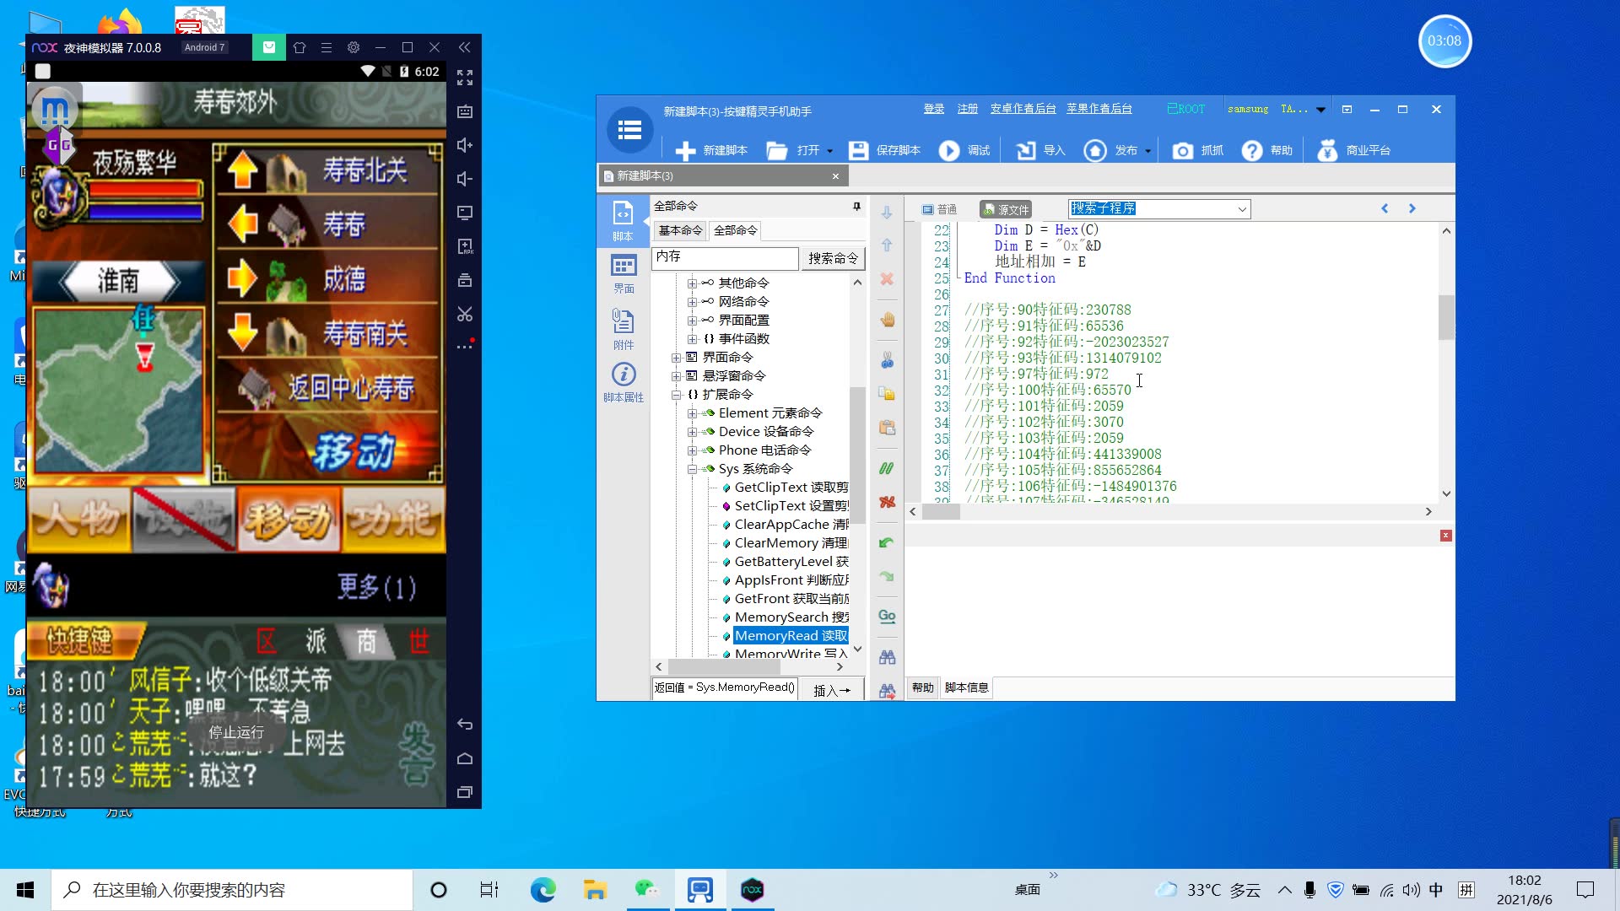1620x911 pixels.
Task: Toggle 普通 view mode
Action: click(942, 209)
